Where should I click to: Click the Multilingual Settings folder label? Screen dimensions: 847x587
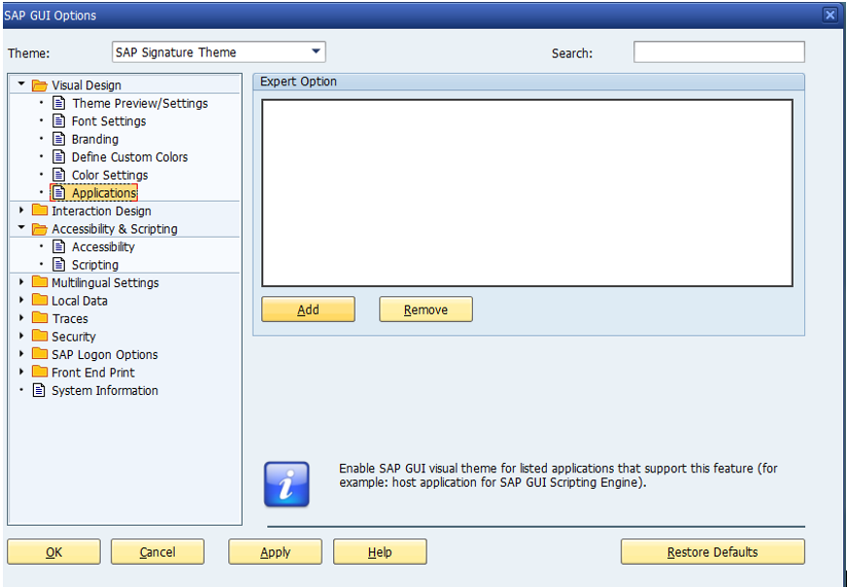pyautogui.click(x=105, y=282)
